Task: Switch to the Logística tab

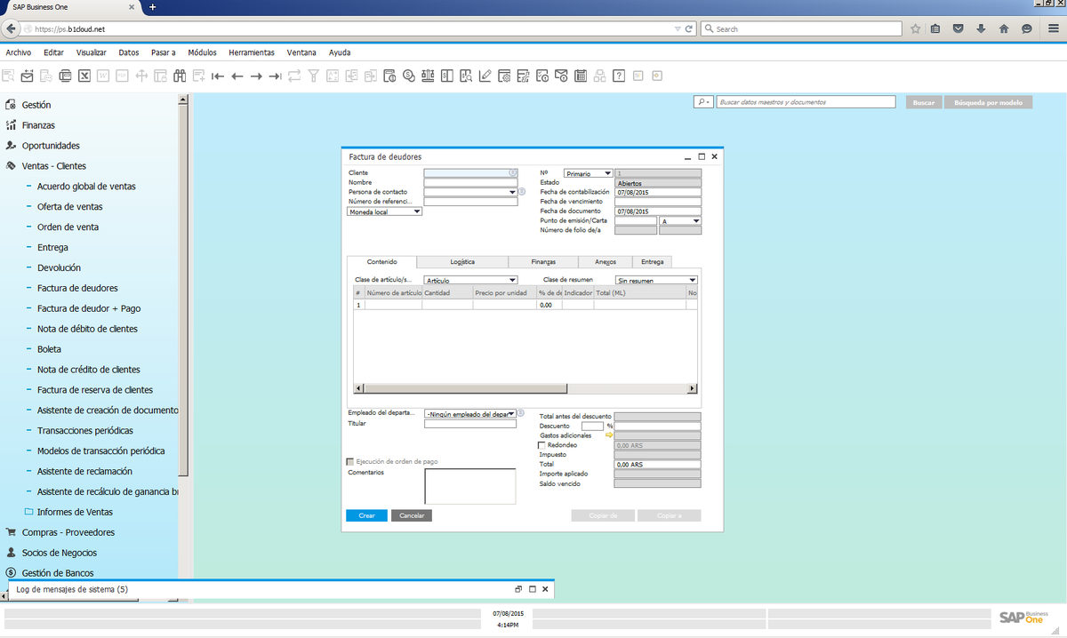Action: [x=462, y=262]
